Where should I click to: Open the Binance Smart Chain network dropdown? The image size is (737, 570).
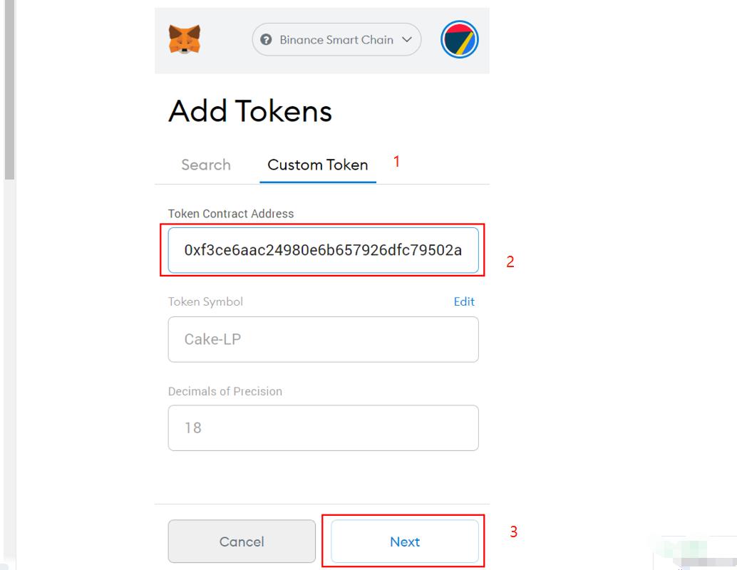(336, 40)
